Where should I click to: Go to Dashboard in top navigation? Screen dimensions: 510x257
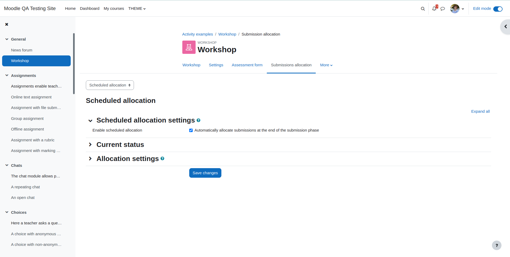[x=90, y=8]
